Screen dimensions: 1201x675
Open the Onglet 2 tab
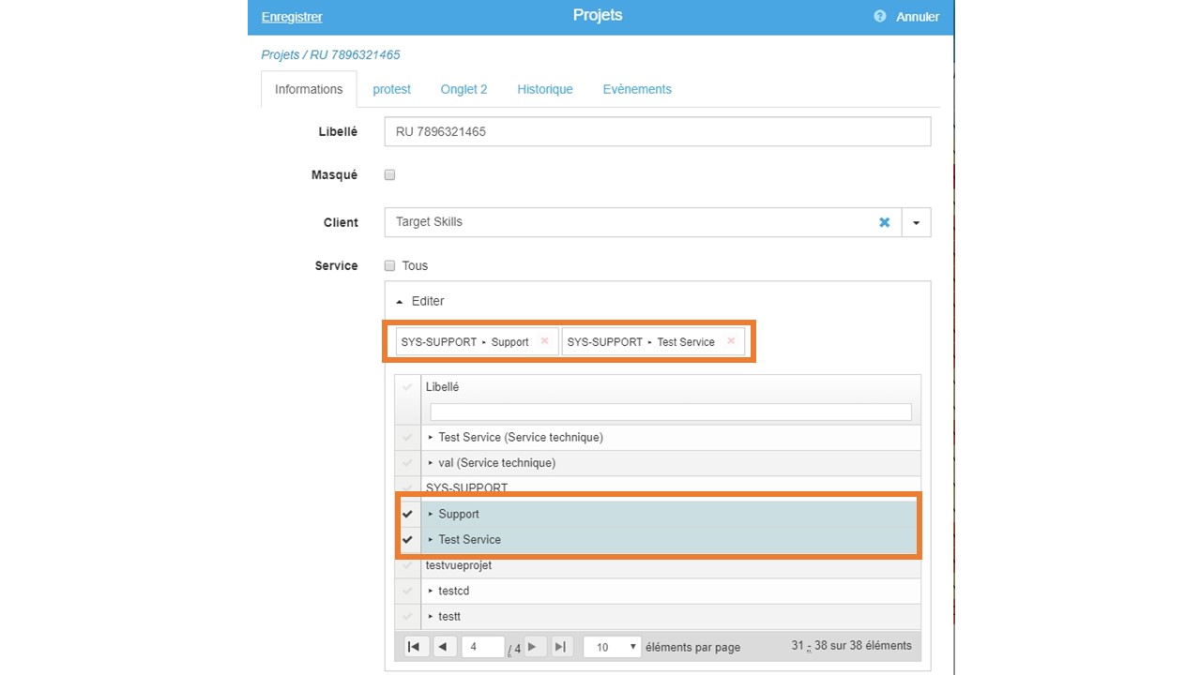[x=464, y=89]
